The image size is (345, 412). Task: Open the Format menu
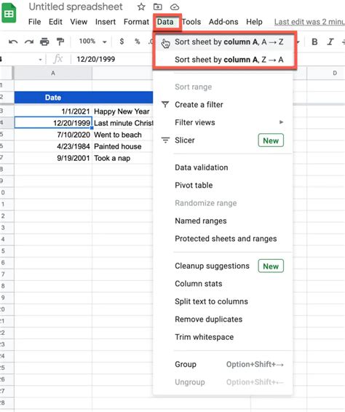136,22
